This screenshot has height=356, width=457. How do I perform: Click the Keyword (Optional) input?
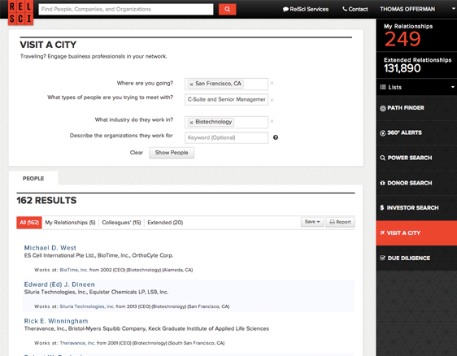[x=226, y=137]
